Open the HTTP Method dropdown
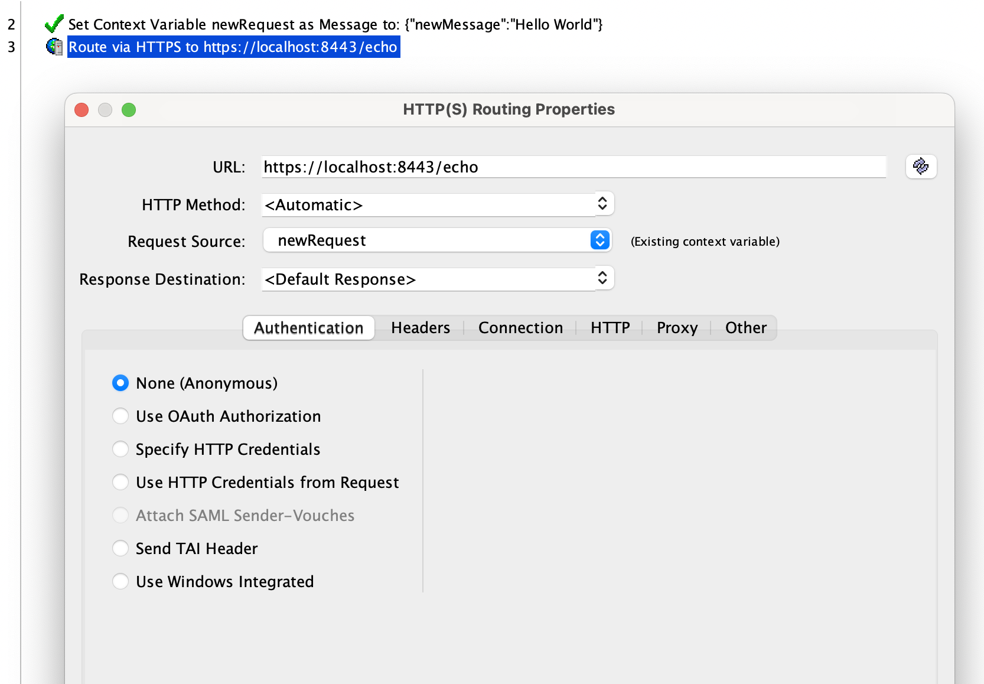Image resolution: width=984 pixels, height=684 pixels. pyautogui.click(x=602, y=204)
